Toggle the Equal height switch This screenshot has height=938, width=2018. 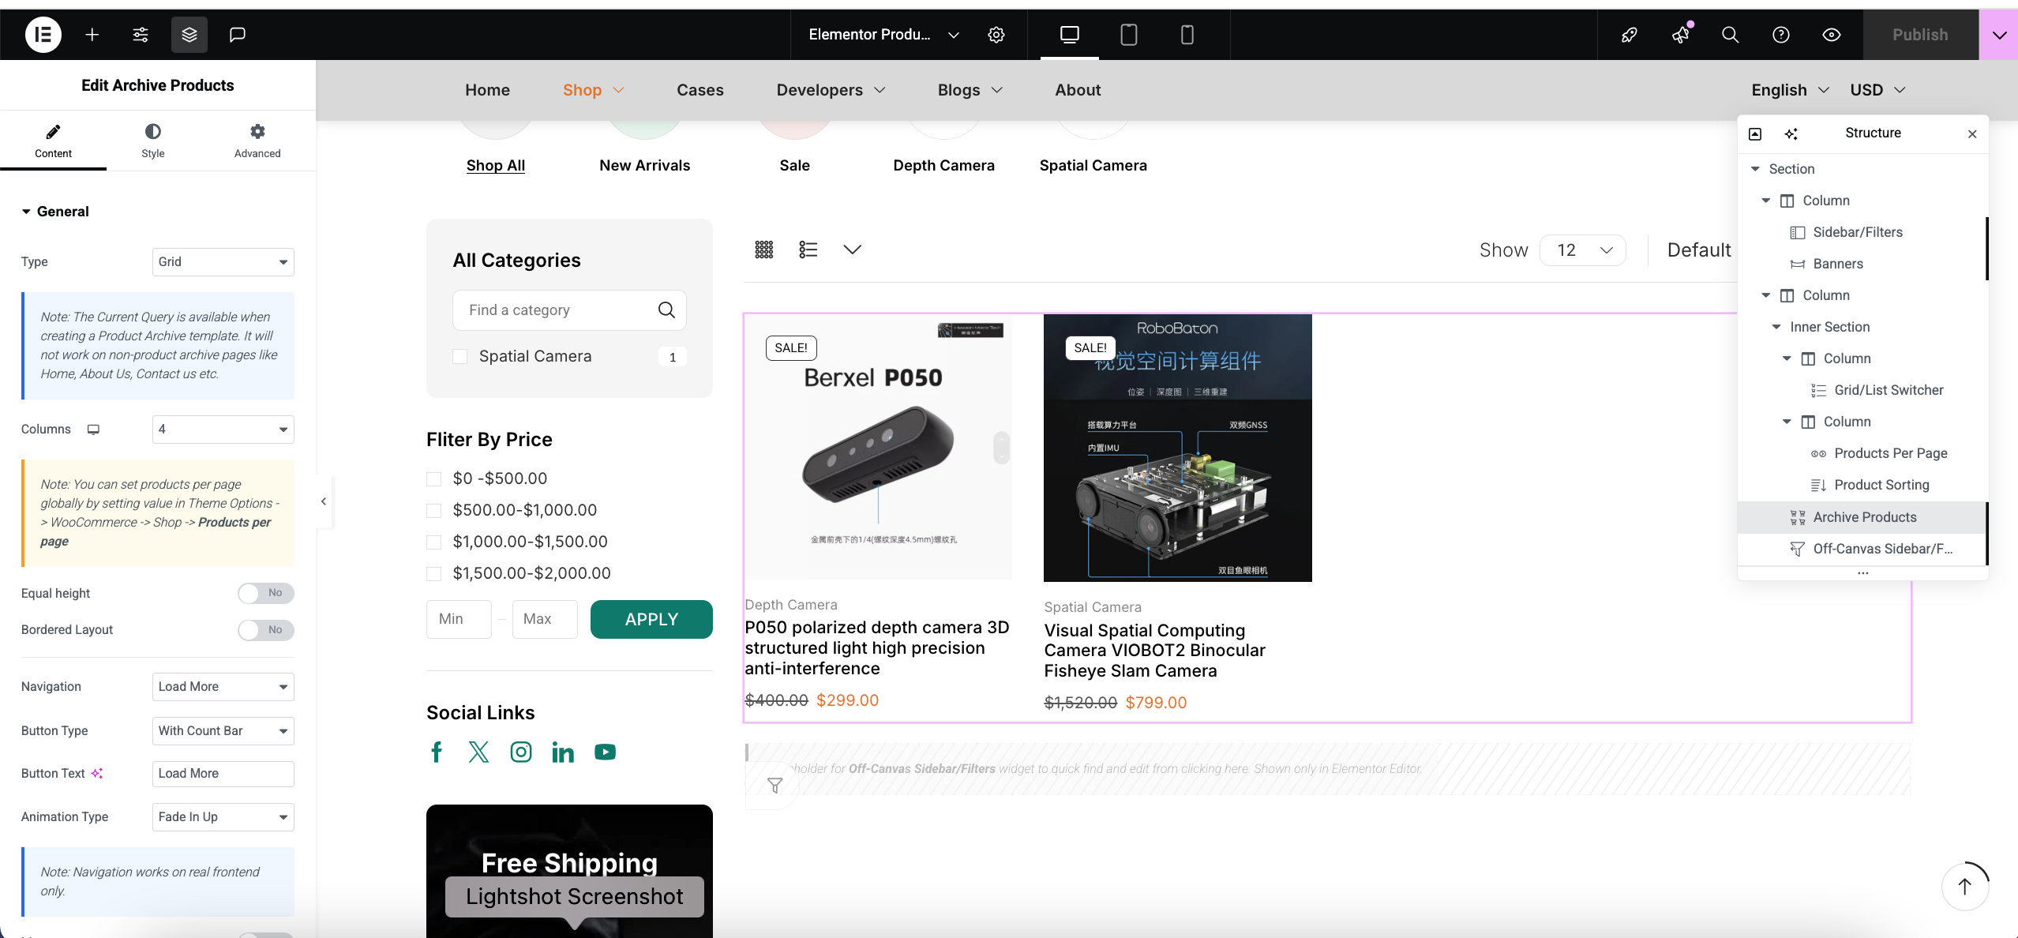tap(266, 593)
